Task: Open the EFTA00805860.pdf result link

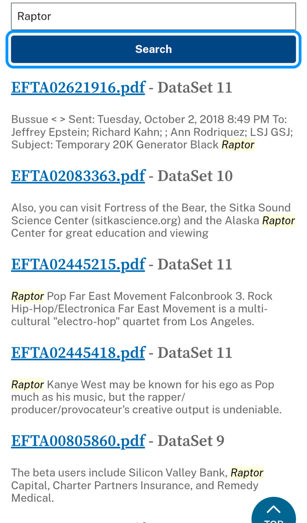Action: [78, 441]
